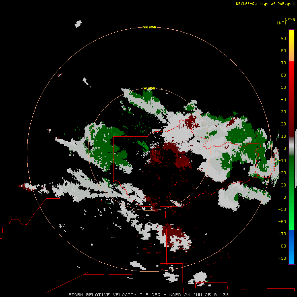
Task: Click the NEXR label above the color scale
Action: tap(290, 20)
